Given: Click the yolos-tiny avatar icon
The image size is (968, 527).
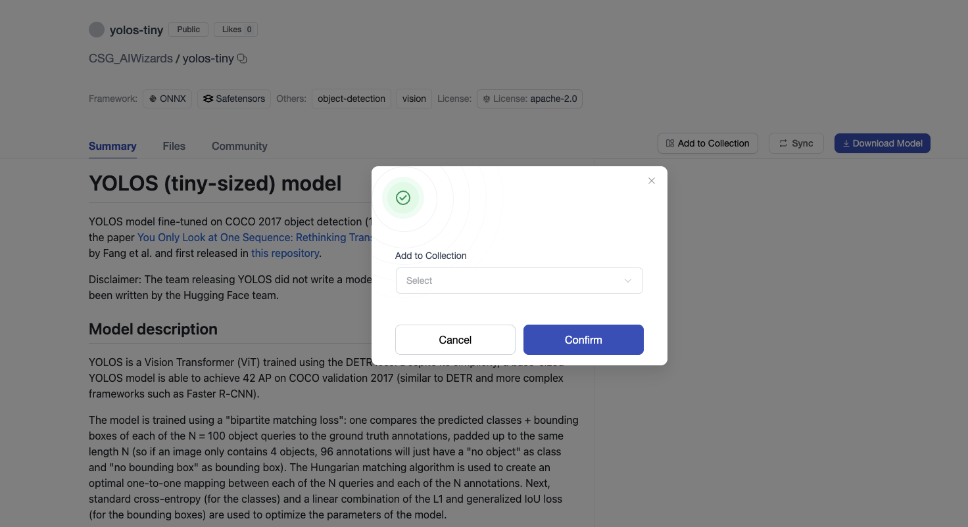Looking at the screenshot, I should [97, 30].
